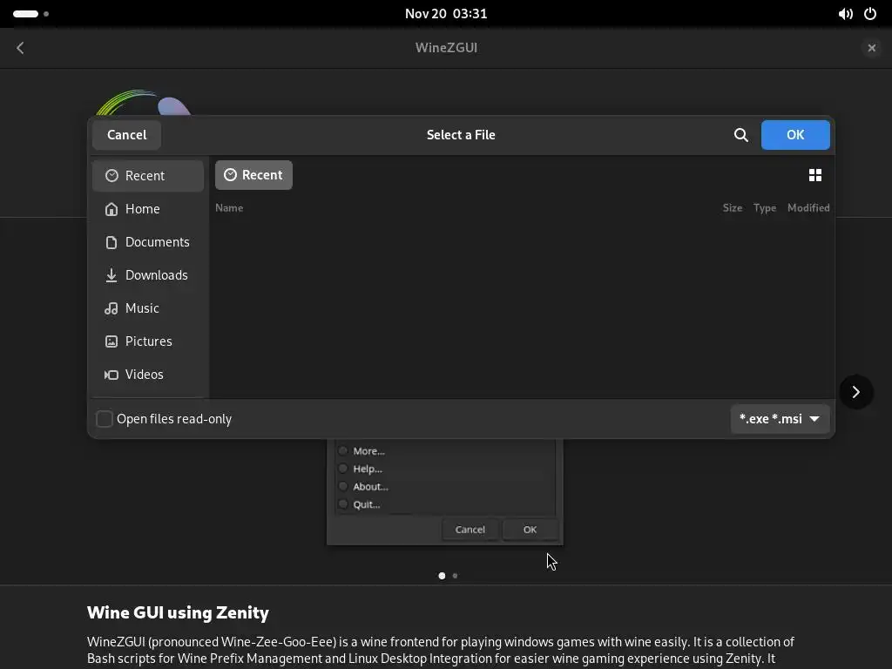Open the *.exe *.msi filter dropdown
The height and width of the screenshot is (669, 892).
(x=780, y=419)
